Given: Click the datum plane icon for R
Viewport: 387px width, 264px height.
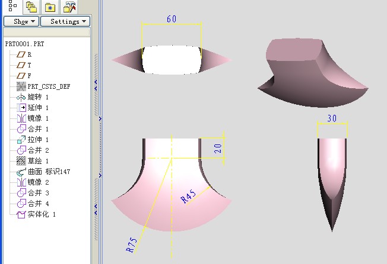Looking at the screenshot, I should click(x=21, y=54).
